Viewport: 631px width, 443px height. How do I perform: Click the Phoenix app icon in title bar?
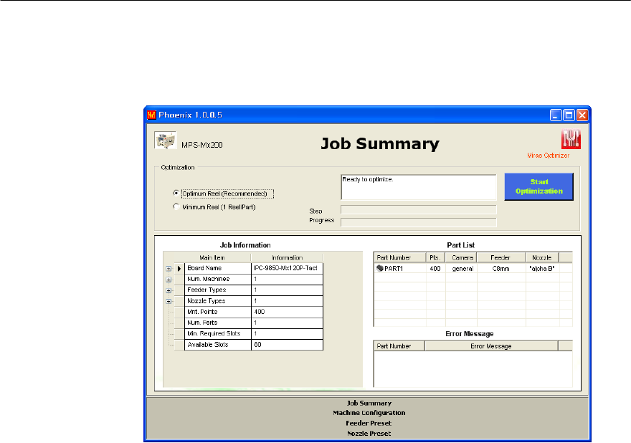click(x=151, y=115)
